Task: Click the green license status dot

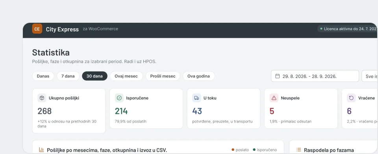Action: [321, 29]
